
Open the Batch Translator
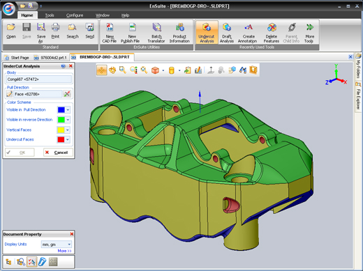pos(156,33)
